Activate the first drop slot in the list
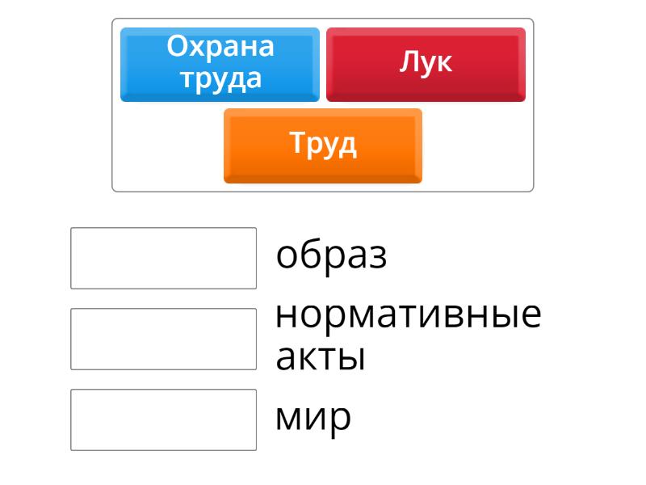The image size is (646, 485). point(163,258)
